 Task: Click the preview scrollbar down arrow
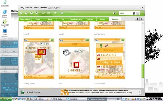[x=143, y=87]
